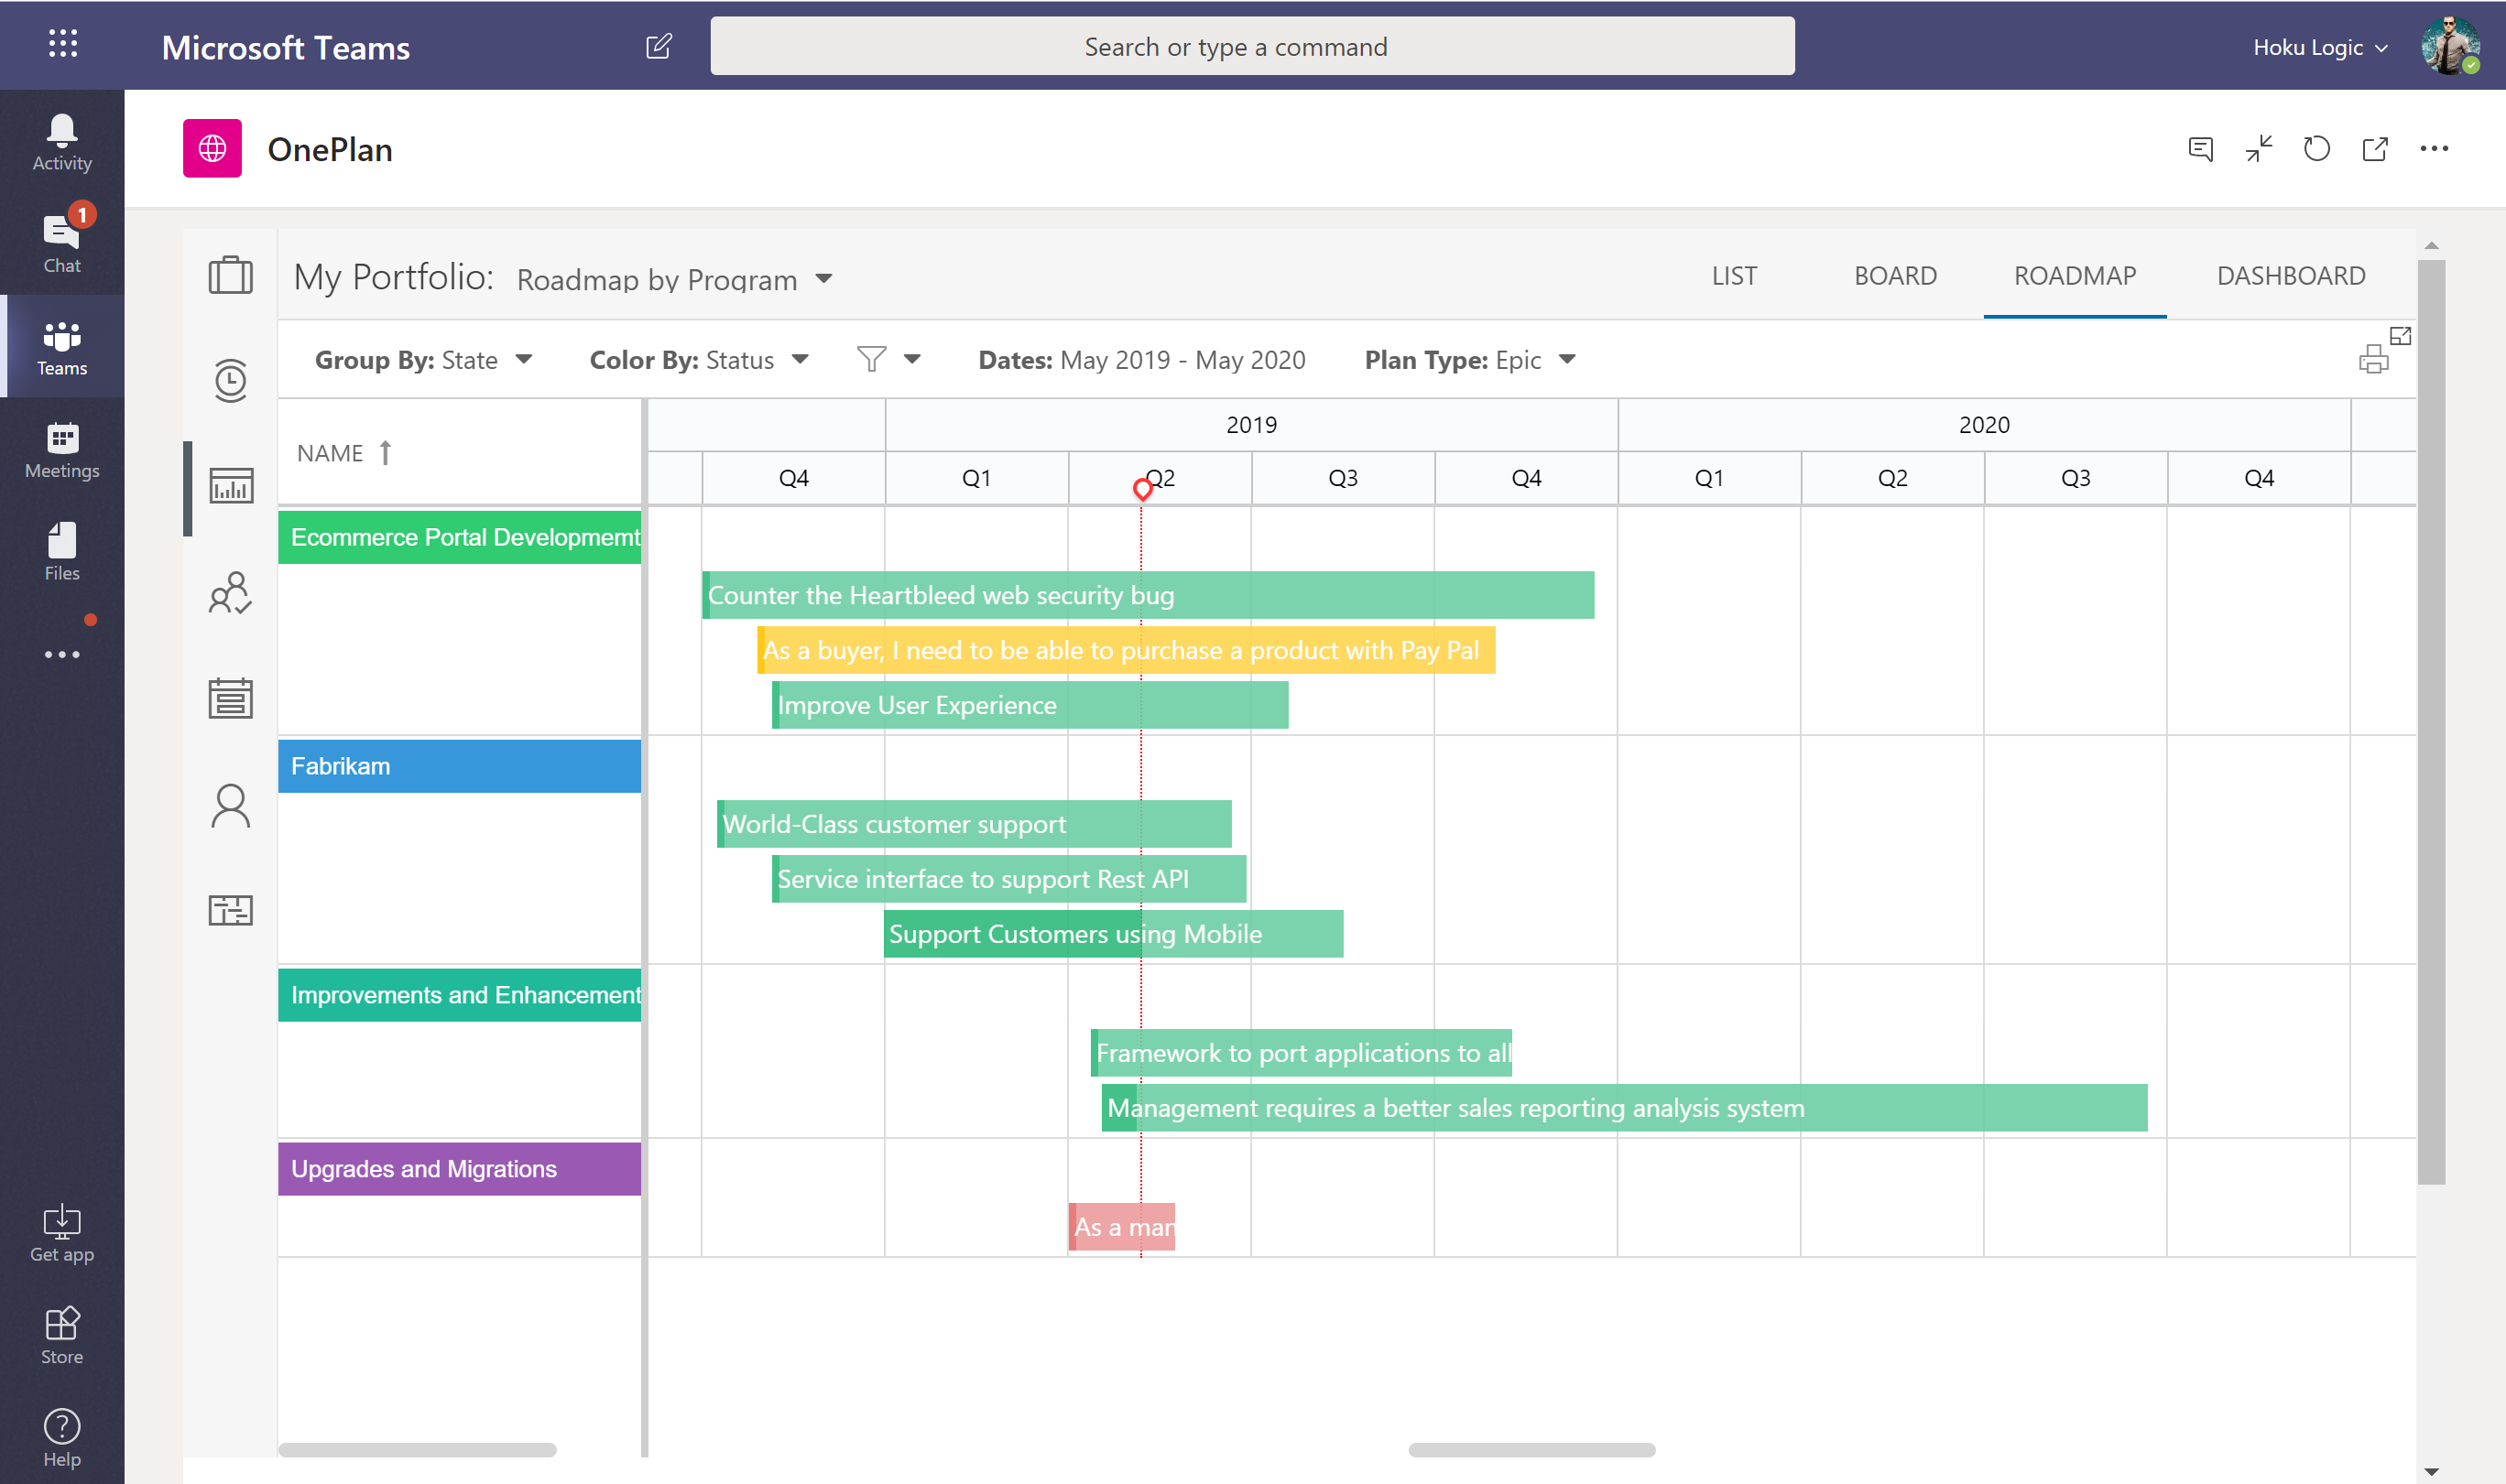Expand the Group By State dropdown
Image resolution: width=2506 pixels, height=1484 pixels.
pyautogui.click(x=523, y=360)
